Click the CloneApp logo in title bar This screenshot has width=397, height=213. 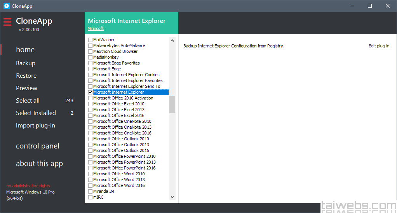[7, 6]
